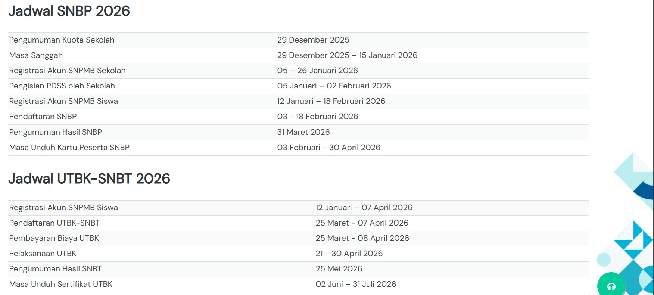Select the Masa Unduh Sertifikat UTBK label
This screenshot has height=295, width=654.
point(61,284)
